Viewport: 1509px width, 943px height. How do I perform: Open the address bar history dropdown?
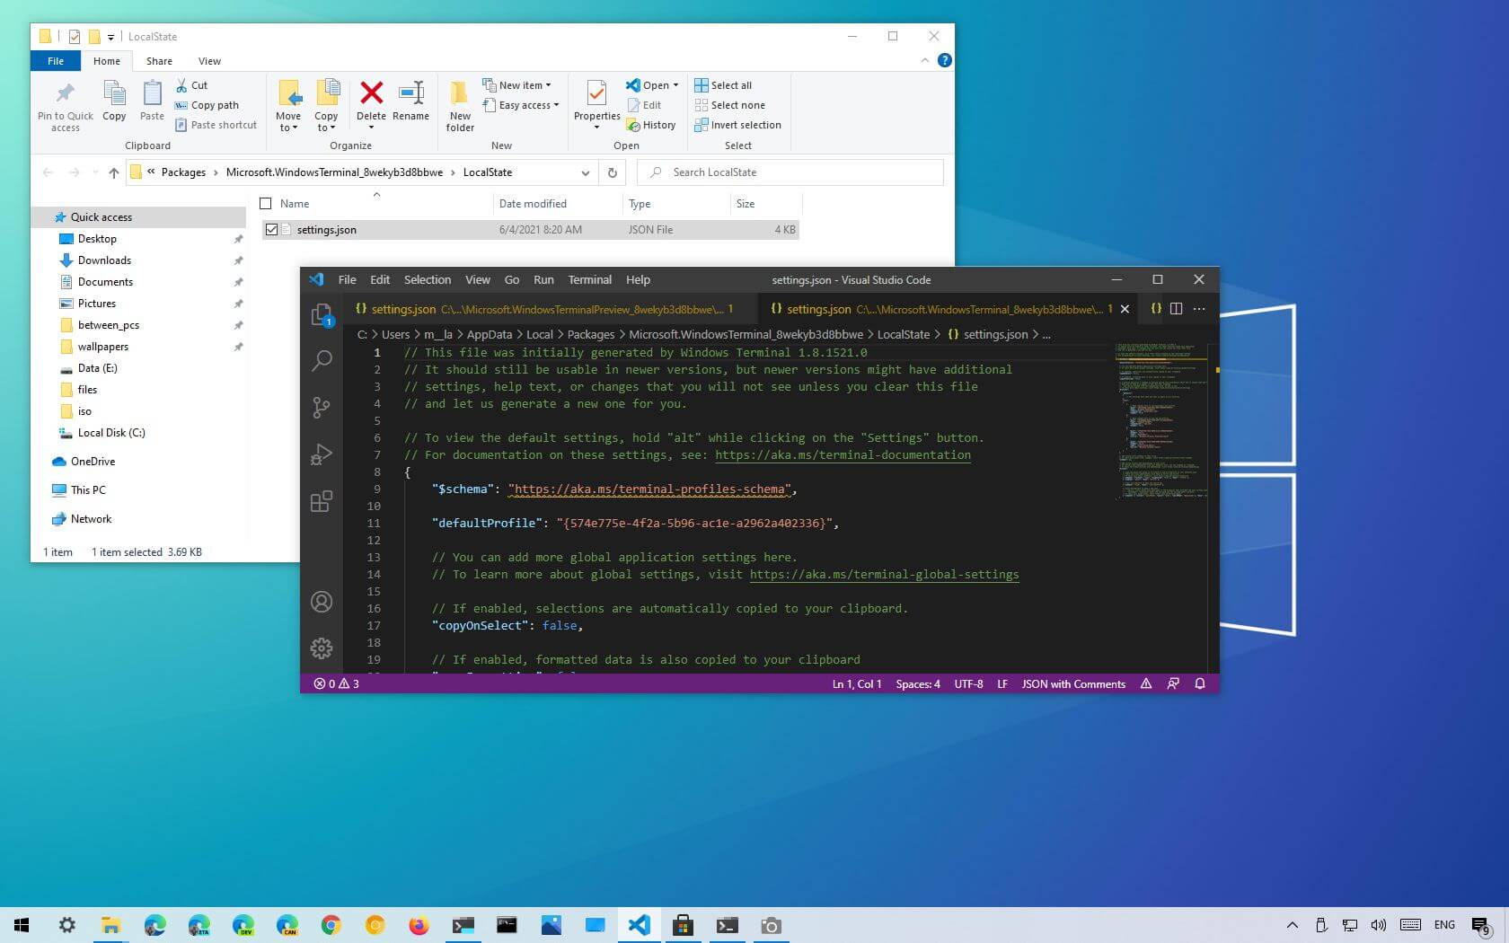pos(585,172)
